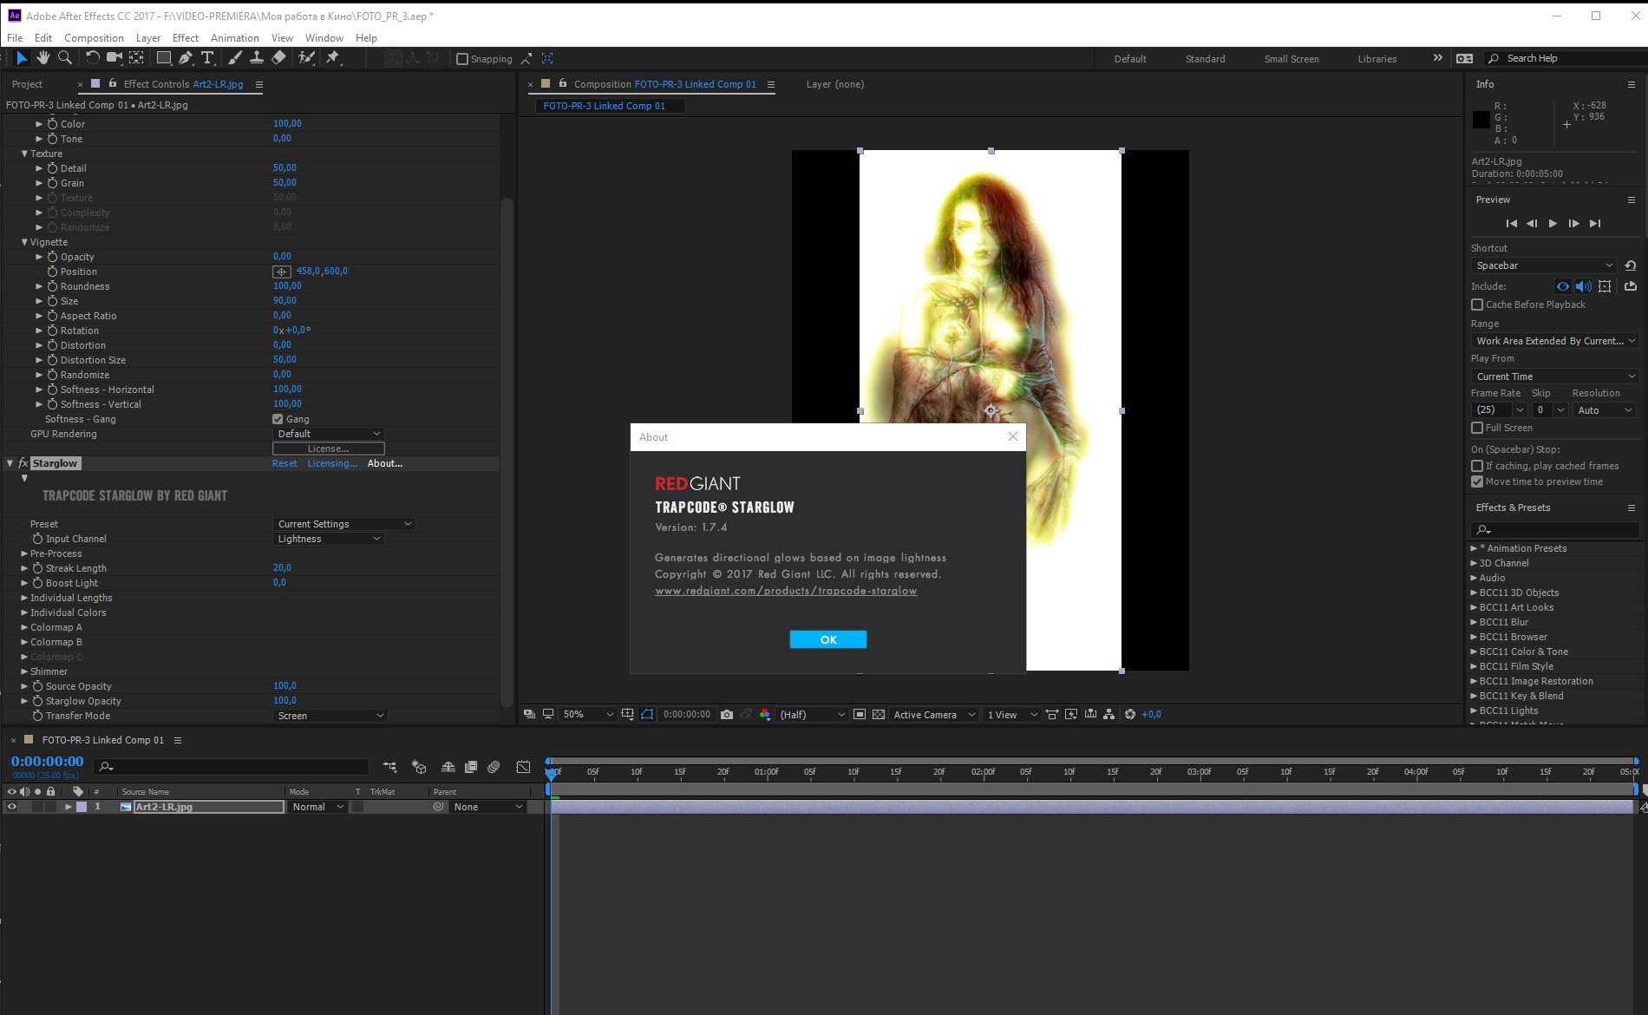Screen dimensions: 1648x1015
Task: Select the Puppet Pin tool
Action: coord(333,58)
